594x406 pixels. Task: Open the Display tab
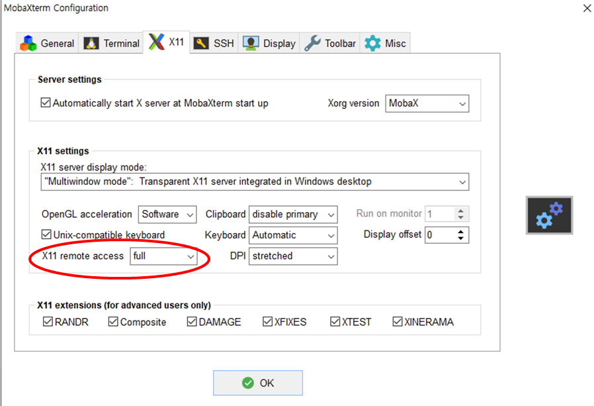click(x=269, y=43)
